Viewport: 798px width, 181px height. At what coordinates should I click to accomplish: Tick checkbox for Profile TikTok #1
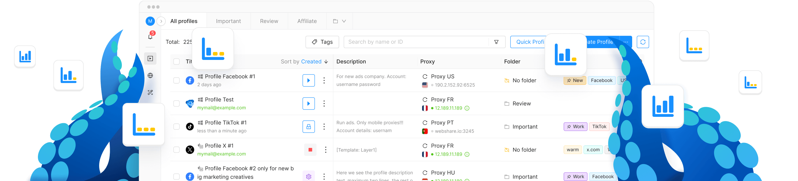pyautogui.click(x=176, y=127)
